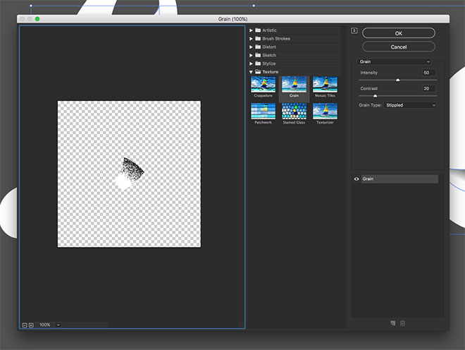465x350 pixels.
Task: Click the delete effect layer trash icon
Action: 403,323
